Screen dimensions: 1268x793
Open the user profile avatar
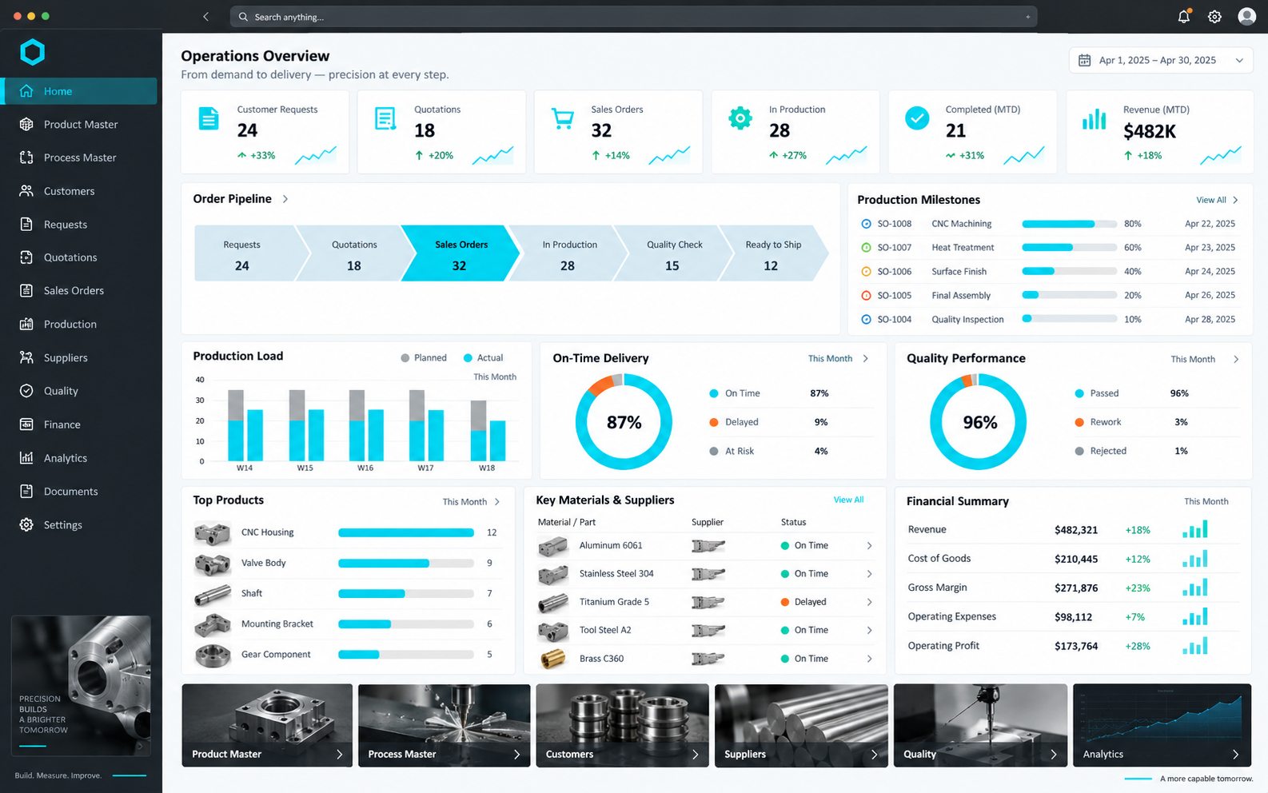click(1246, 17)
